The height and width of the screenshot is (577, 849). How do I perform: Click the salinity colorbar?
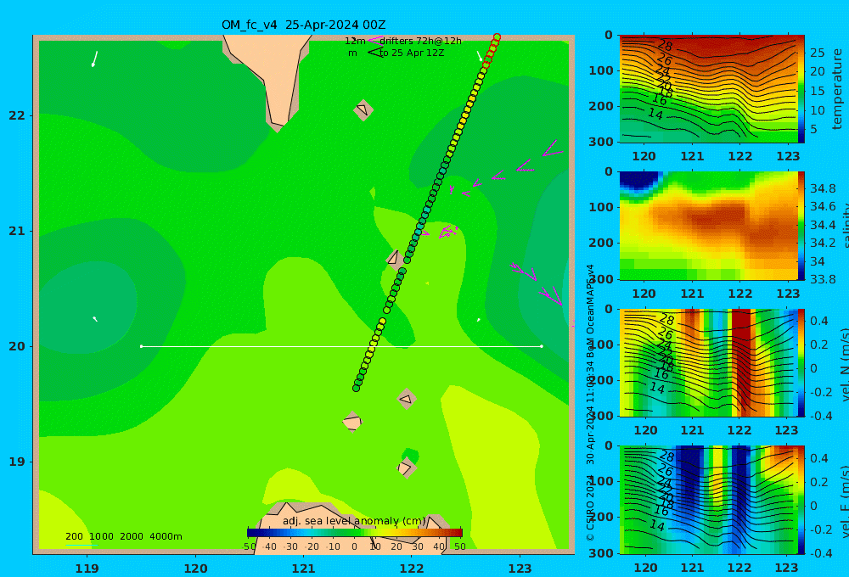pos(801,226)
